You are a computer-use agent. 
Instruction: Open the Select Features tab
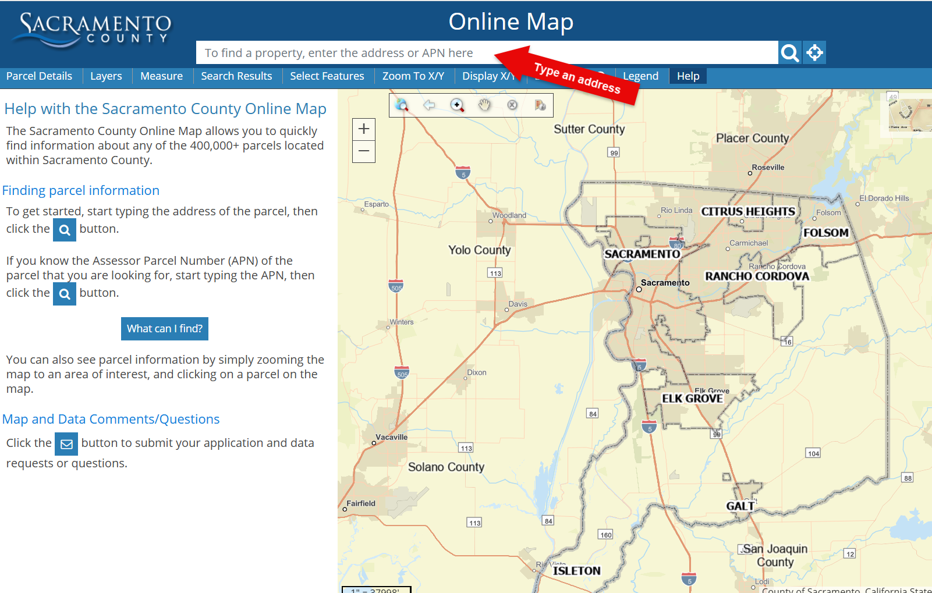click(x=327, y=76)
